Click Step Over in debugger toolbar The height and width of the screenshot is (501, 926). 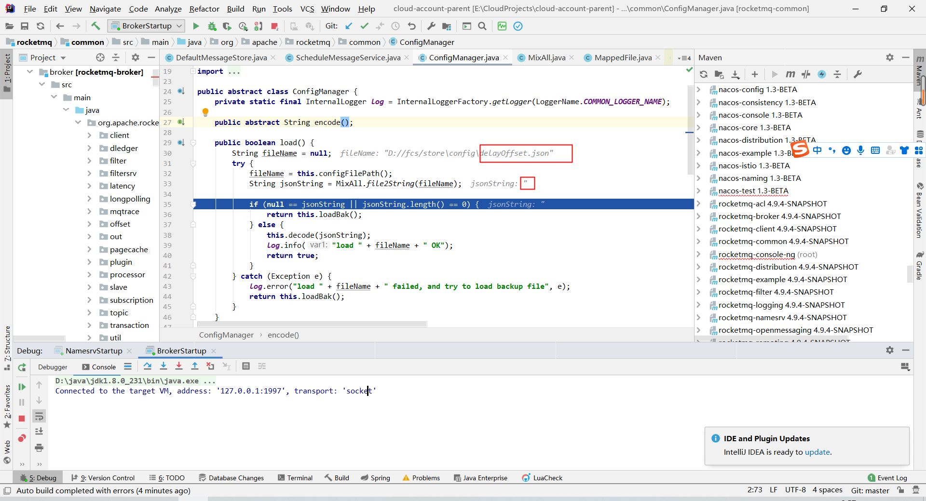coord(148,366)
